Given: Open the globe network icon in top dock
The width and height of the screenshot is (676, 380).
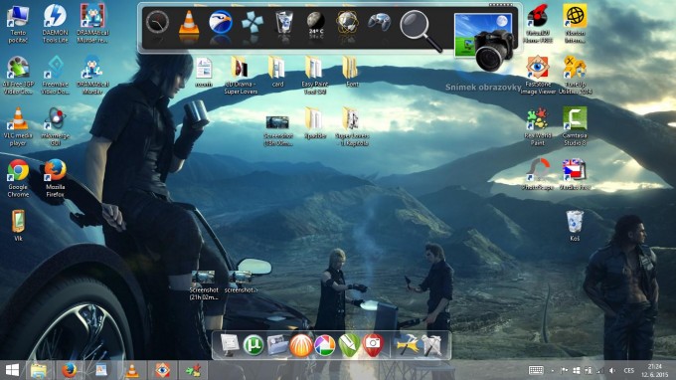Looking at the screenshot, I should tap(348, 22).
